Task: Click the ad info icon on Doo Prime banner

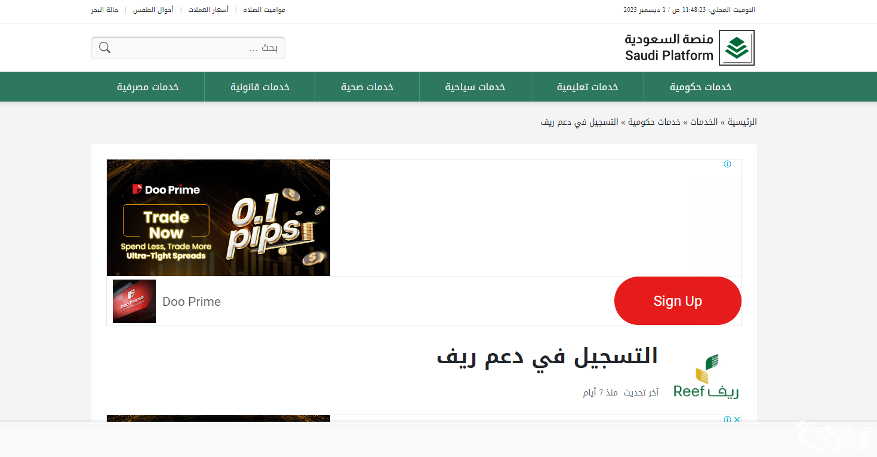Action: tap(727, 164)
